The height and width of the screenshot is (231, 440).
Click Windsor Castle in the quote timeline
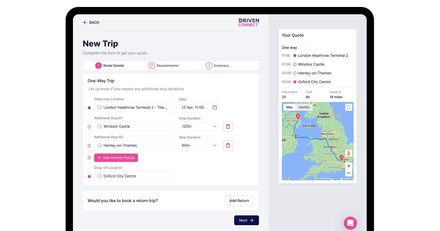pos(311,65)
